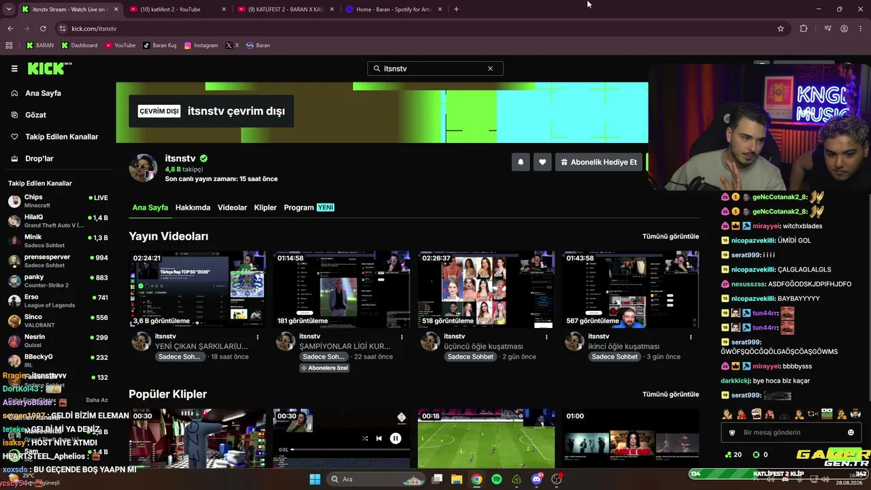Open the Kick sidebar hamburger menu
Image resolution: width=871 pixels, height=490 pixels.
[14, 69]
